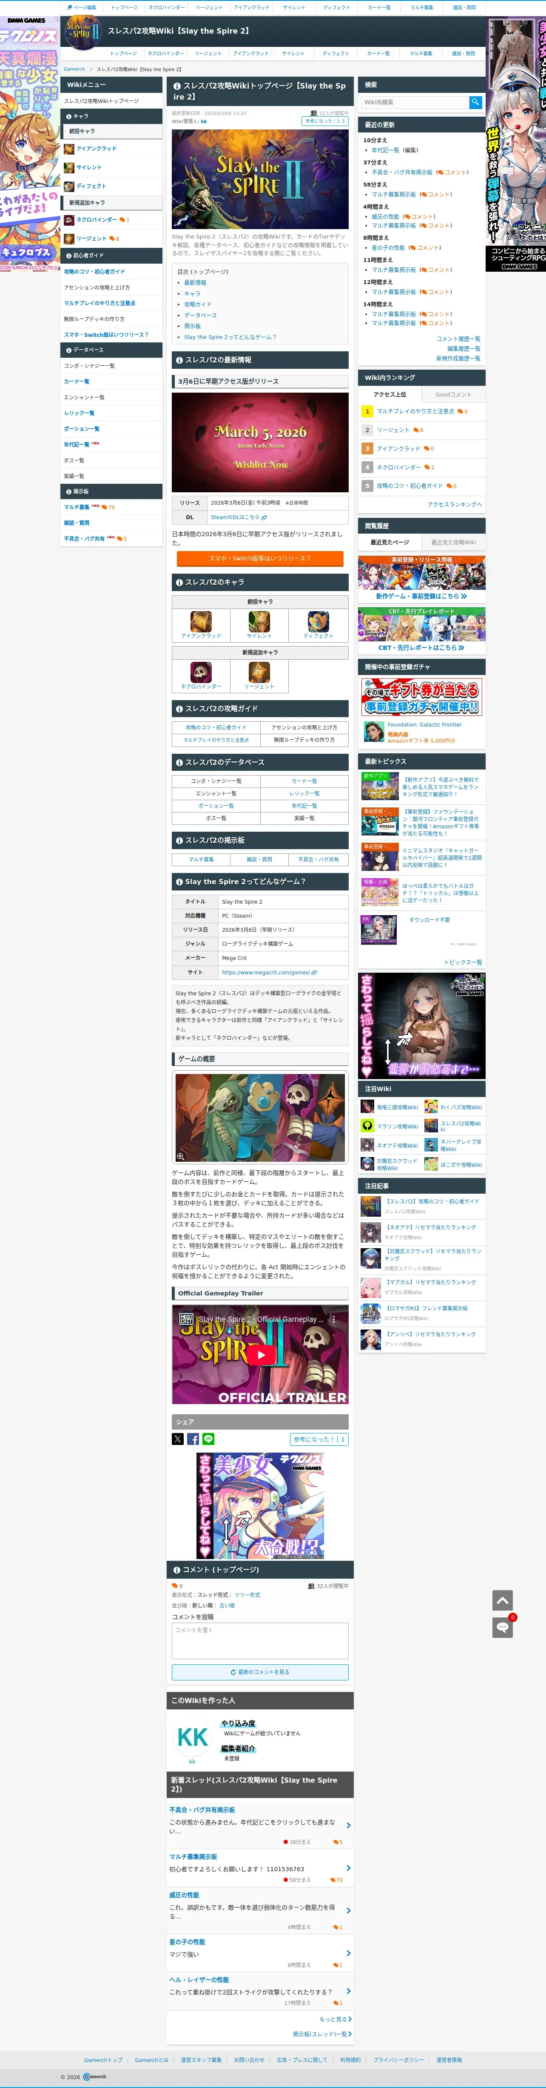
Task: Switch comments to ツリー形式 display
Action: (x=247, y=1594)
